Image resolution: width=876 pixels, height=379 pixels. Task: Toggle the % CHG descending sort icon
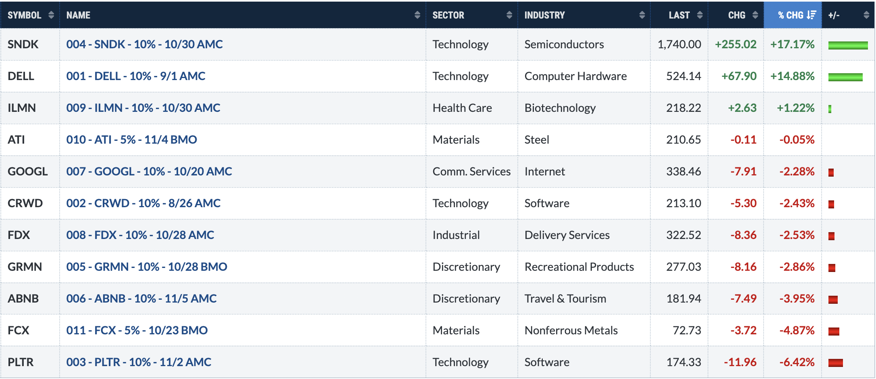point(812,15)
